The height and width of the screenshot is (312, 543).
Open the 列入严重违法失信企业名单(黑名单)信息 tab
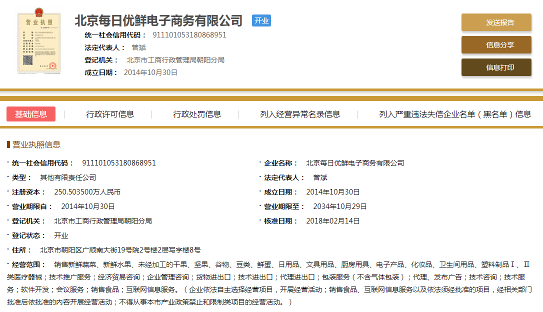455,114
